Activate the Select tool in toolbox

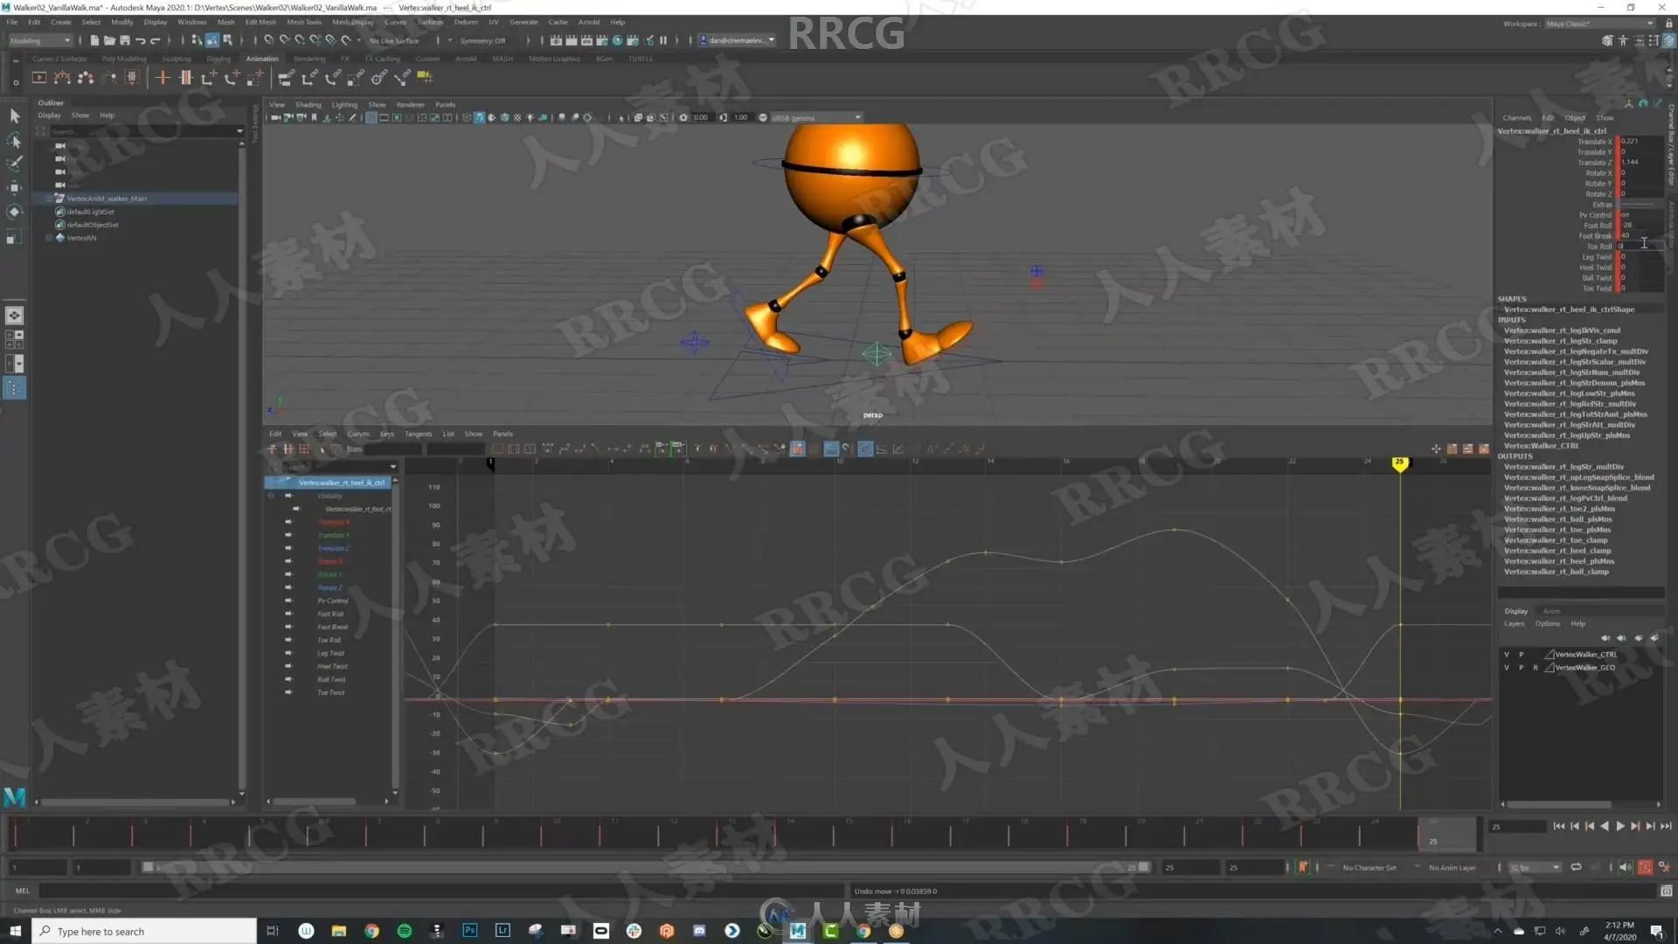click(14, 115)
